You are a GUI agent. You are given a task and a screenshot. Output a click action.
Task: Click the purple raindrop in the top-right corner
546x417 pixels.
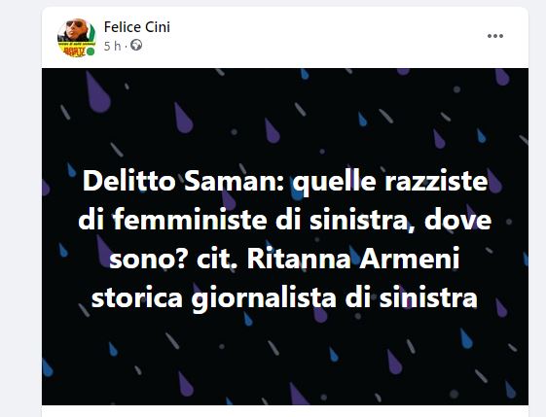point(502,77)
